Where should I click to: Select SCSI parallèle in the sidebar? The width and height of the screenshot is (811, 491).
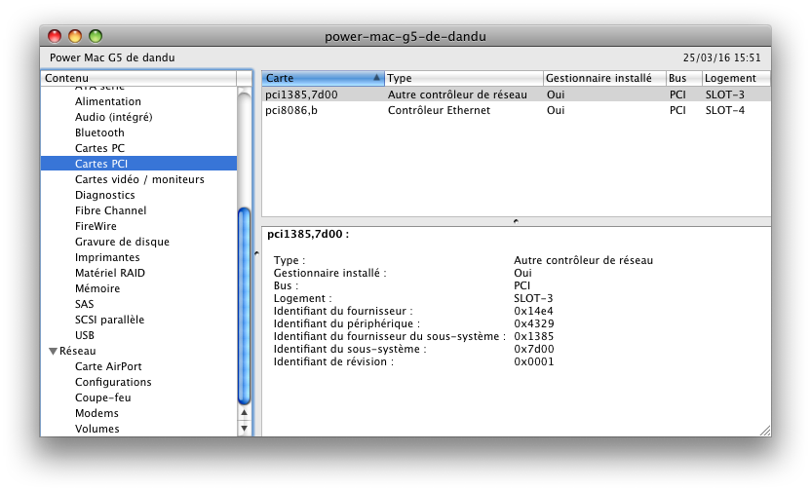click(109, 320)
